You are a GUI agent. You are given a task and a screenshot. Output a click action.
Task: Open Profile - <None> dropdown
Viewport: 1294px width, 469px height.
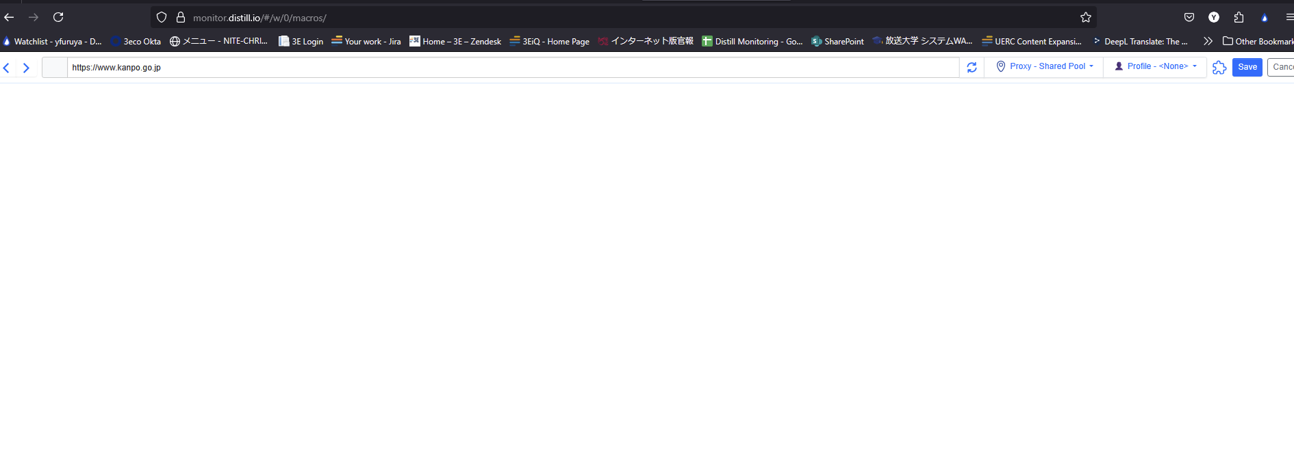tap(1156, 66)
